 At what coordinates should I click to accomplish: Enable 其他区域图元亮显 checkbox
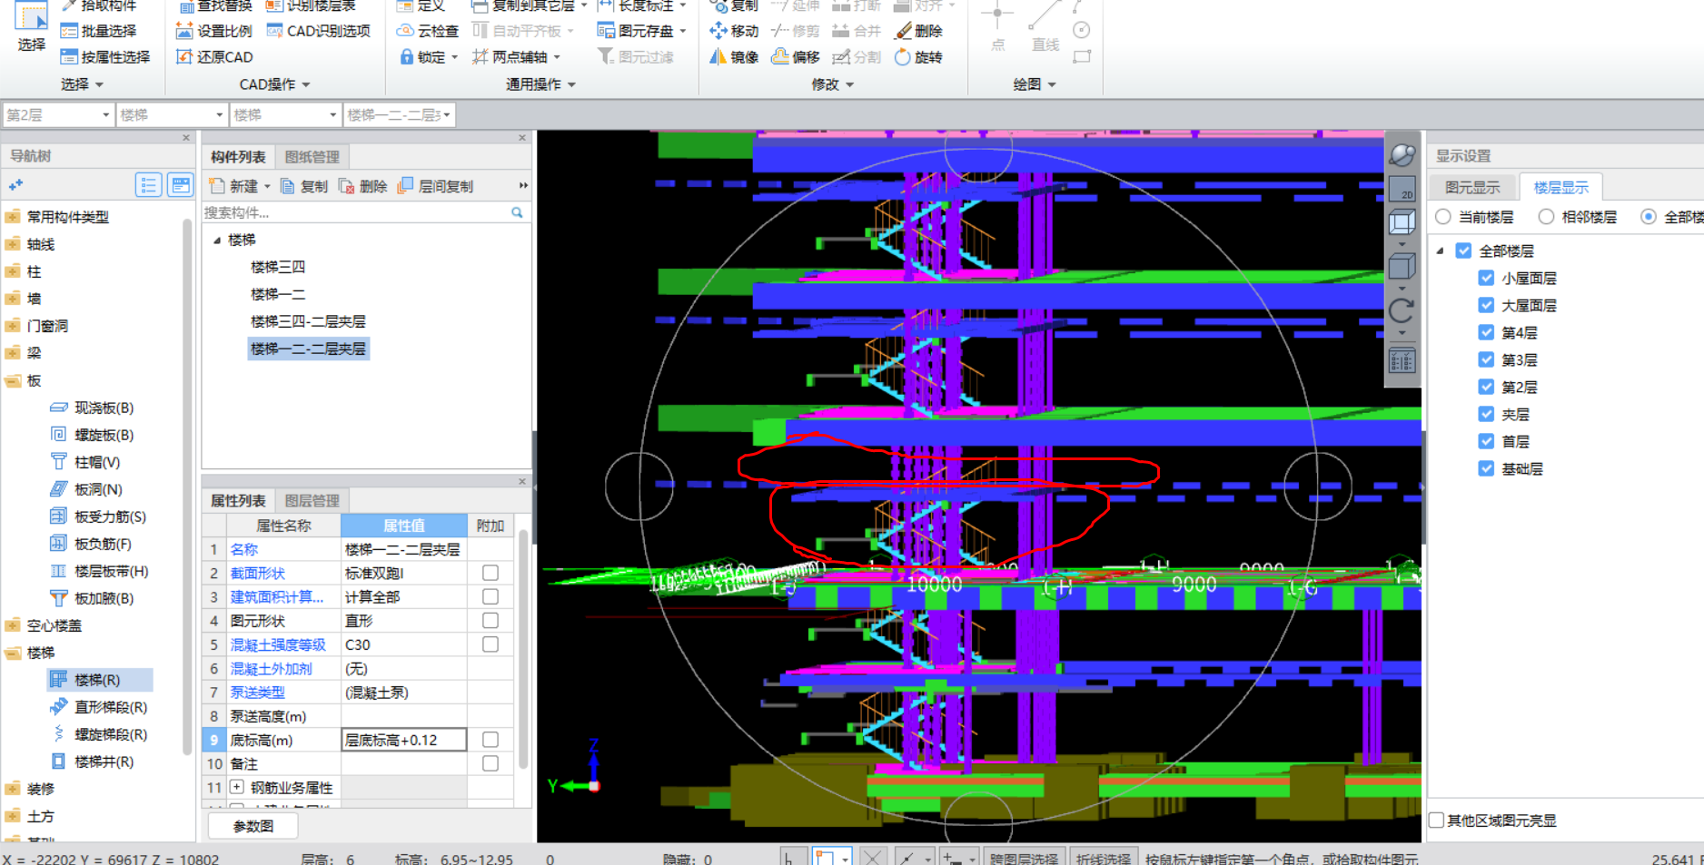(1437, 820)
